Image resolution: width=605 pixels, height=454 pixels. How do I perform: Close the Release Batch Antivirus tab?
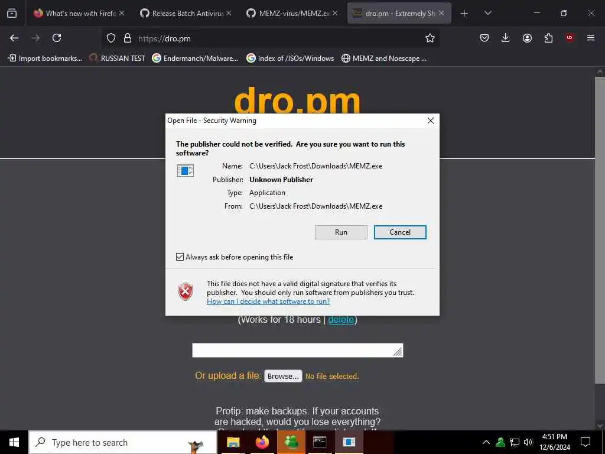point(229,13)
